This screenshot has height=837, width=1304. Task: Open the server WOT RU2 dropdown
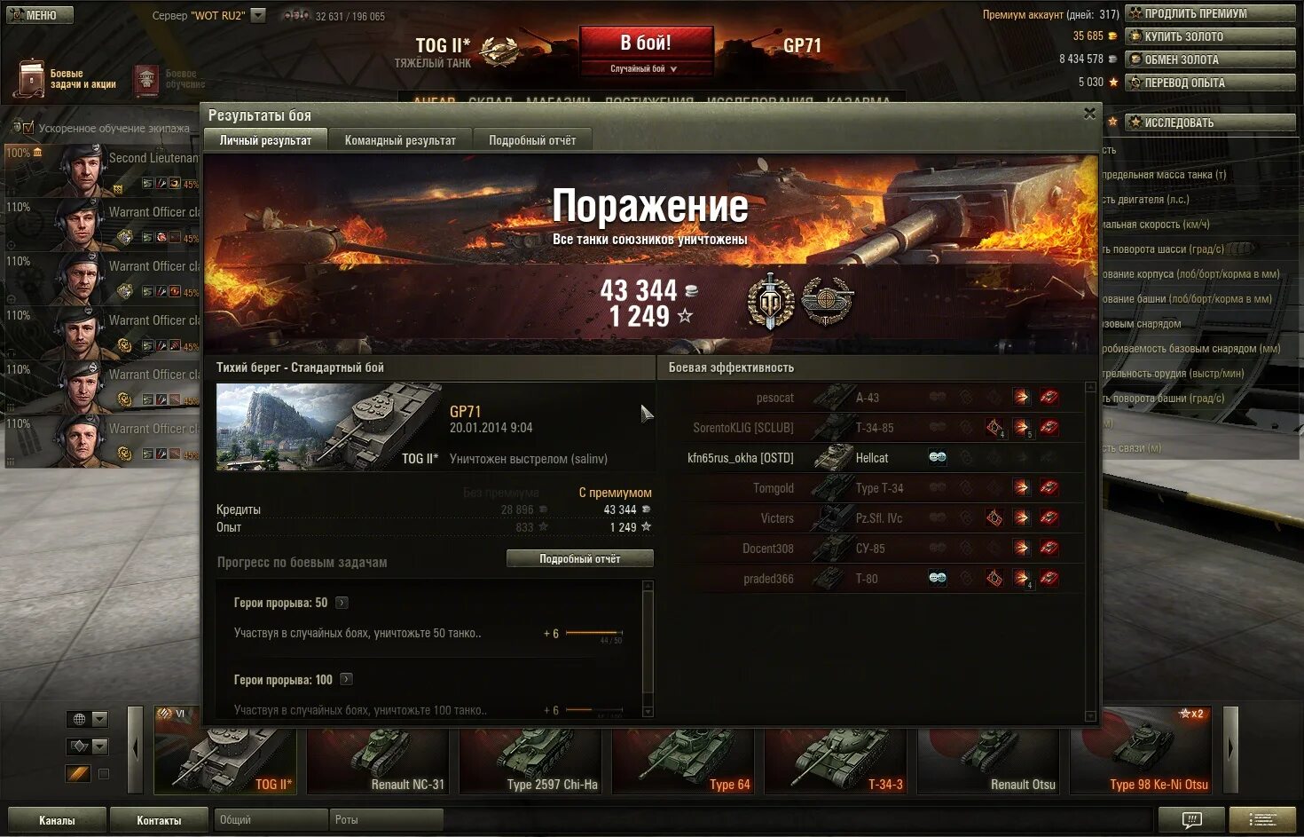pyautogui.click(x=258, y=15)
